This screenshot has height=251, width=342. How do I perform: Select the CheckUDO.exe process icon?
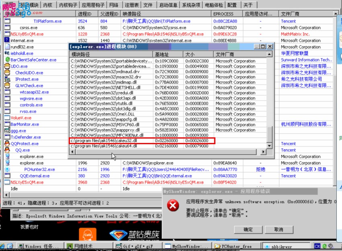pyautogui.click(x=7, y=73)
